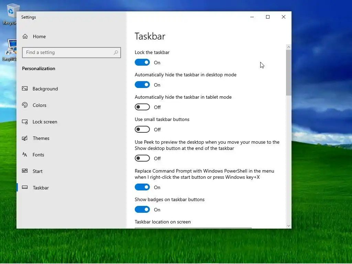Click the Taskbar page heading
The height and width of the screenshot is (264, 352).
(x=150, y=36)
